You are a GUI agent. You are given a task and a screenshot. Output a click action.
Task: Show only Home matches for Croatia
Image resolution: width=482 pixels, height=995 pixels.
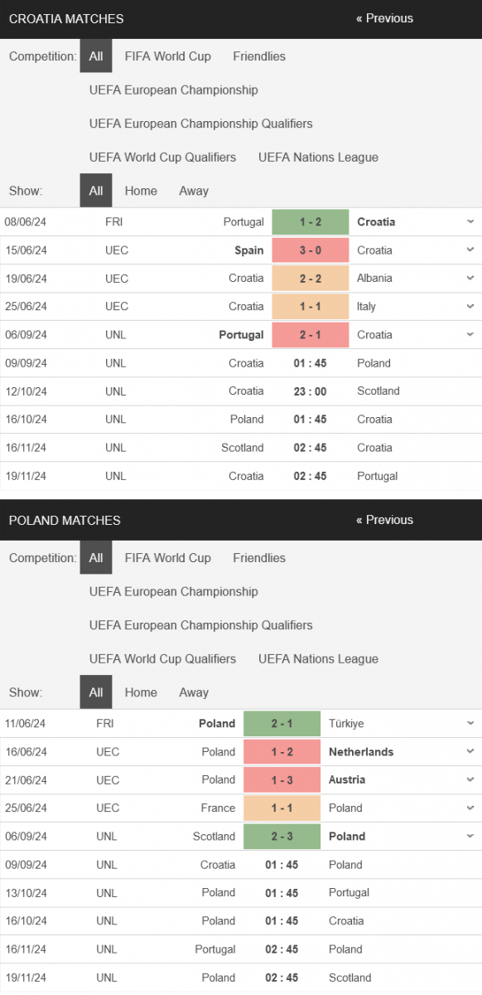coord(141,191)
